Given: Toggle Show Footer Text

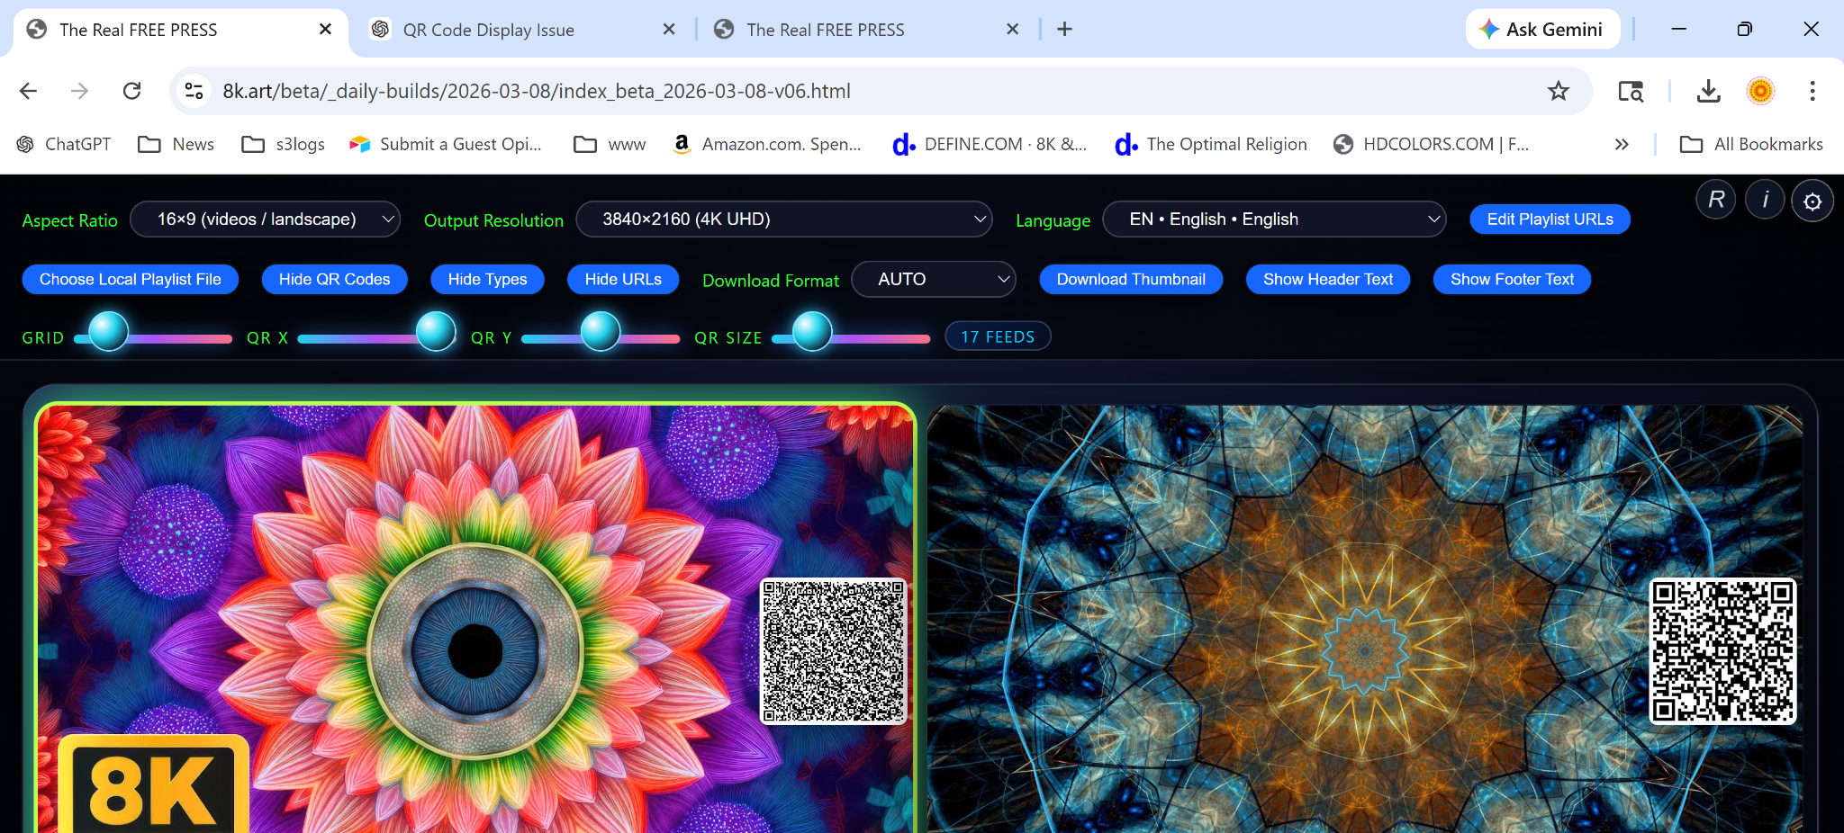Looking at the screenshot, I should pos(1513,280).
